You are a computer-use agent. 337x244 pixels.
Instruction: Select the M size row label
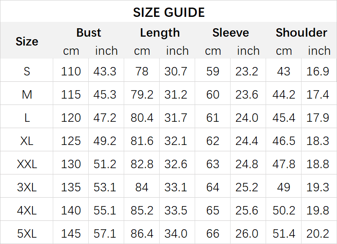click(27, 94)
